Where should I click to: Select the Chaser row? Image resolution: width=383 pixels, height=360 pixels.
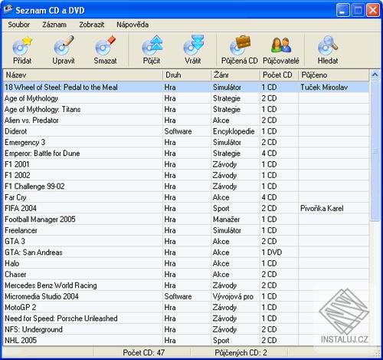[186, 274]
